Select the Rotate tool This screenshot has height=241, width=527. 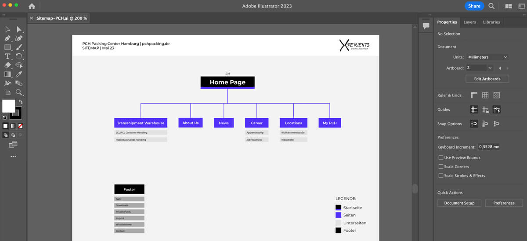point(19,57)
